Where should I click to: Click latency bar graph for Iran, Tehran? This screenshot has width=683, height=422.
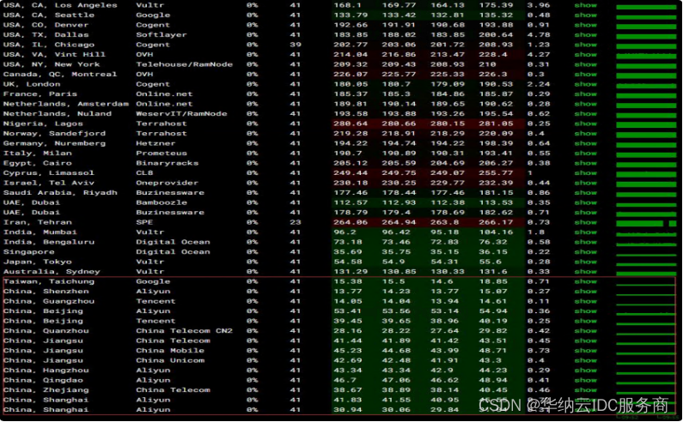646,222
